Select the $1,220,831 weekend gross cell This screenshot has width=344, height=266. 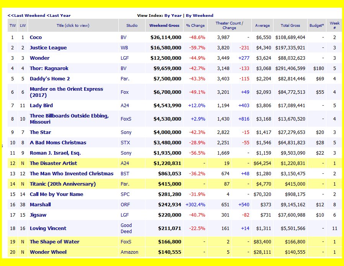[x=167, y=163]
